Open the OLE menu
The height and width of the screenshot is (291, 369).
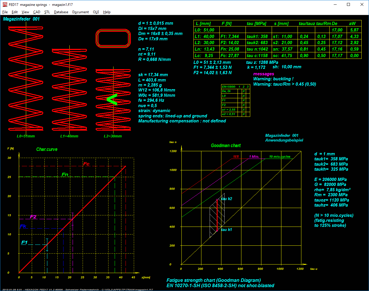pos(96,12)
